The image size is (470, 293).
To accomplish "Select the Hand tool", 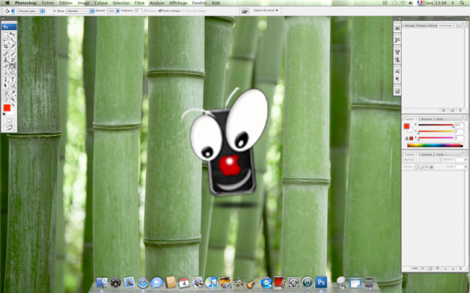I will pos(5,99).
